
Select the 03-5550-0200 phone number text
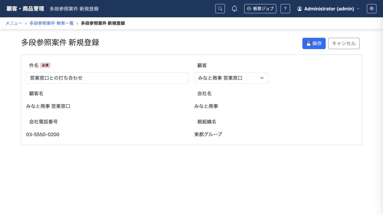click(x=43, y=134)
